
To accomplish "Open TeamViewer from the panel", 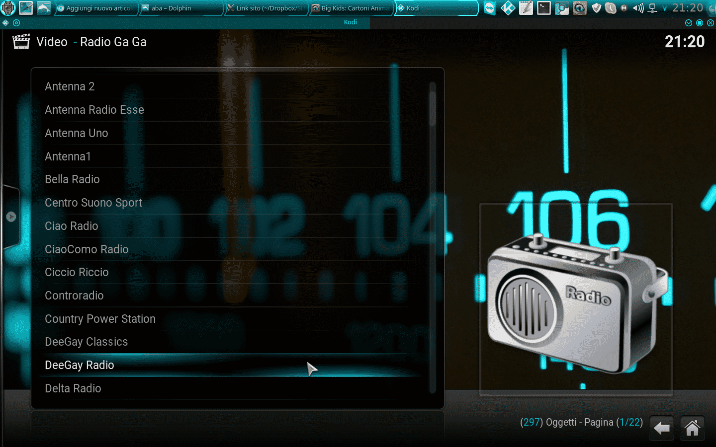I will [490, 8].
